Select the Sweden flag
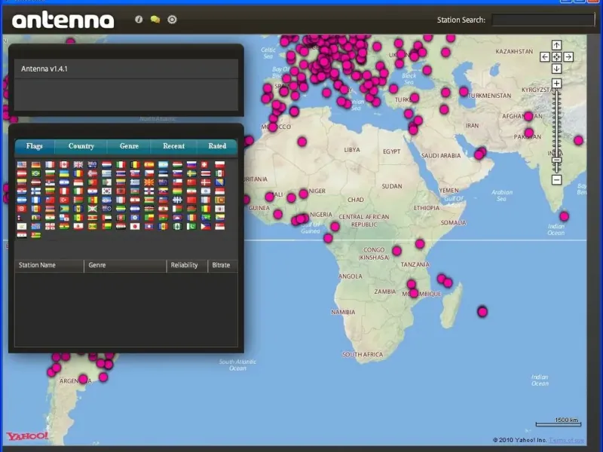This screenshot has width=603, height=452. coord(191,173)
